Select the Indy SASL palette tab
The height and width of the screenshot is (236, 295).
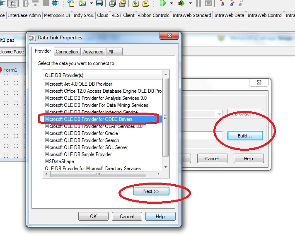point(84,15)
